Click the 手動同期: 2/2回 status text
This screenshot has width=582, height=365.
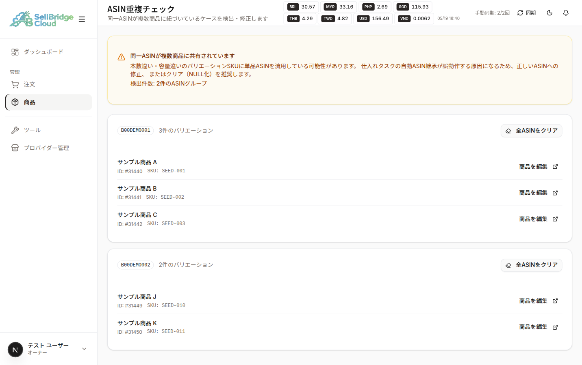coord(492,13)
